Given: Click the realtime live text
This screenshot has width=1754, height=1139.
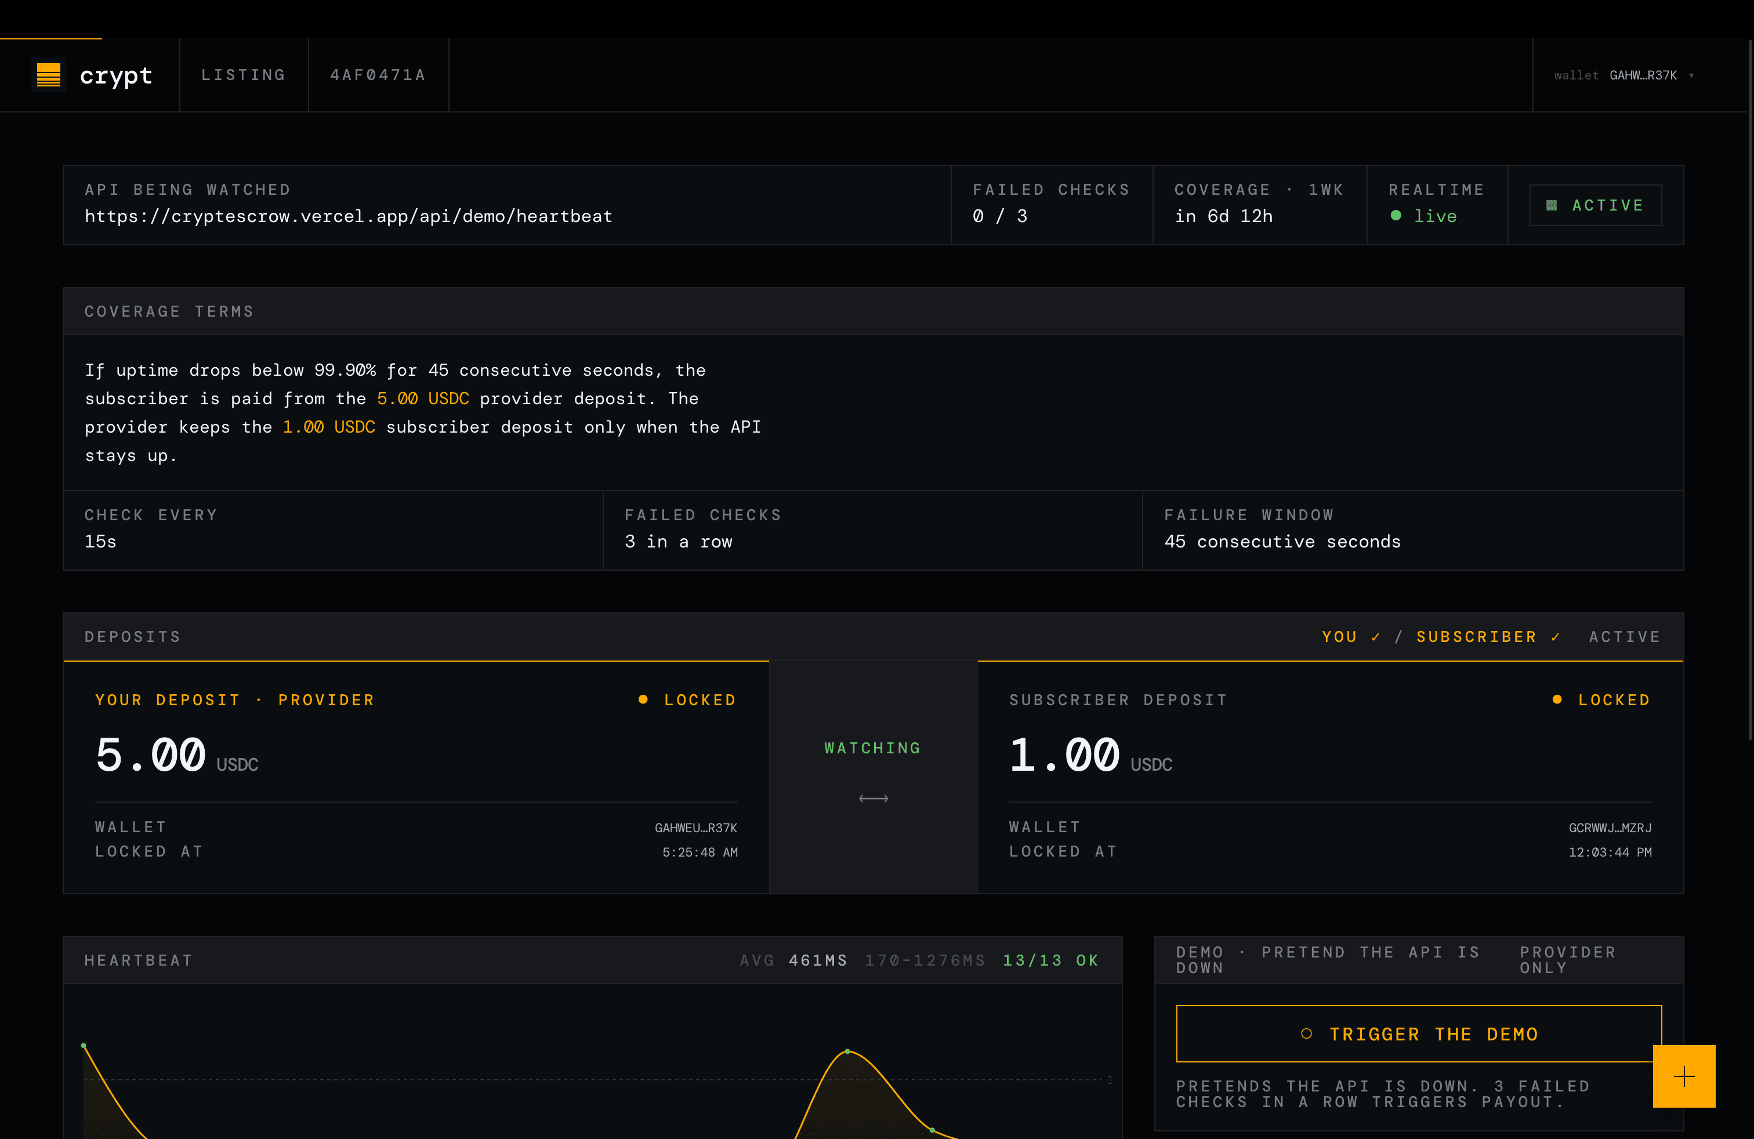Looking at the screenshot, I should [x=1435, y=216].
